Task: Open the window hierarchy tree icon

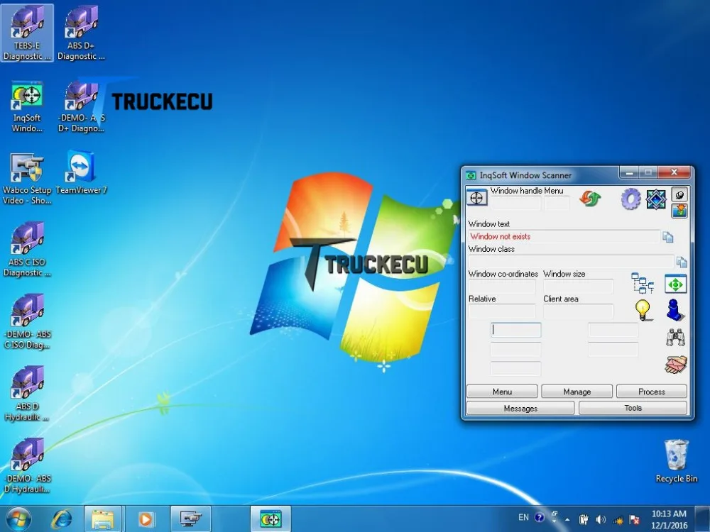Action: pyautogui.click(x=642, y=283)
